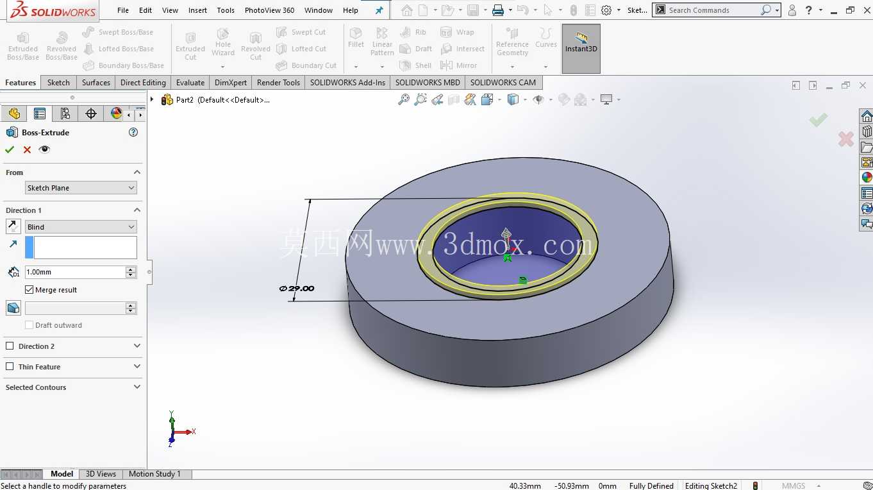873x490 pixels.
Task: Click the Zoom to Fit icon
Action: coord(404,99)
